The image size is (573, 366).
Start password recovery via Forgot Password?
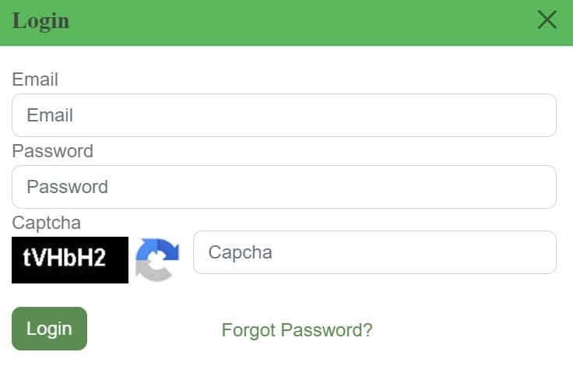297,330
